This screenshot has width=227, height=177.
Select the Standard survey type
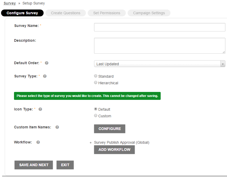coord(96,76)
